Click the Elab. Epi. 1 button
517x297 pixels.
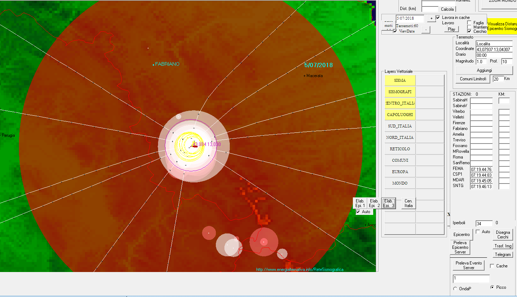[x=360, y=203]
